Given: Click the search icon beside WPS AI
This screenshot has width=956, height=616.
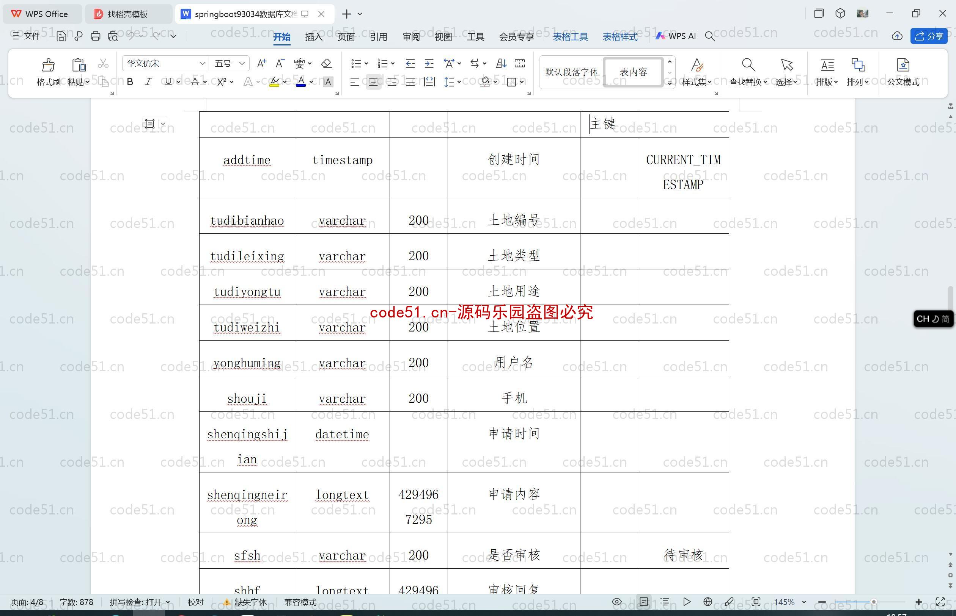Looking at the screenshot, I should tap(710, 36).
